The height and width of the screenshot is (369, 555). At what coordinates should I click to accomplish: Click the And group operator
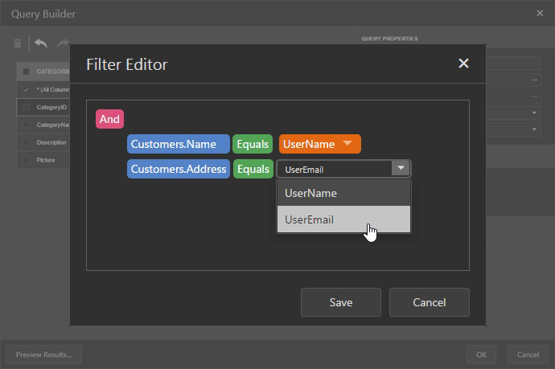pos(109,119)
